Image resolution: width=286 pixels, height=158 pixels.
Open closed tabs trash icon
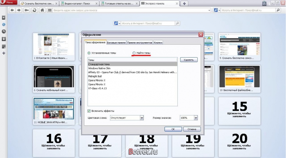click(x=264, y=3)
